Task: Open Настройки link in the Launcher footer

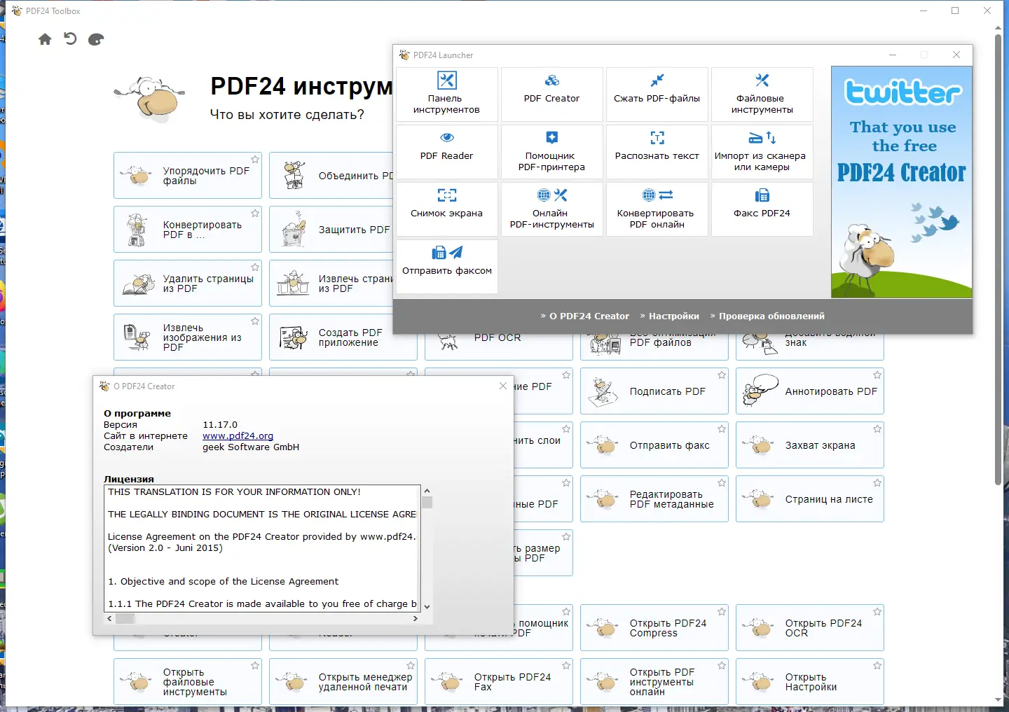Action: (x=673, y=316)
